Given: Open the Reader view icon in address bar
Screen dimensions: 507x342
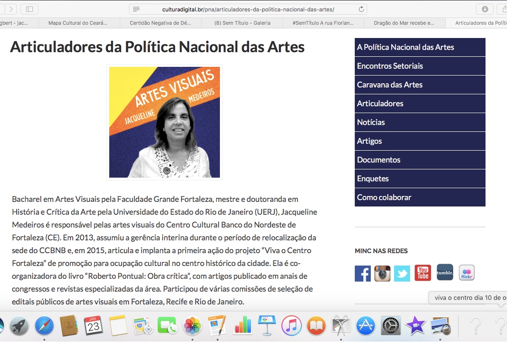Looking at the screenshot, I should pos(136,9).
